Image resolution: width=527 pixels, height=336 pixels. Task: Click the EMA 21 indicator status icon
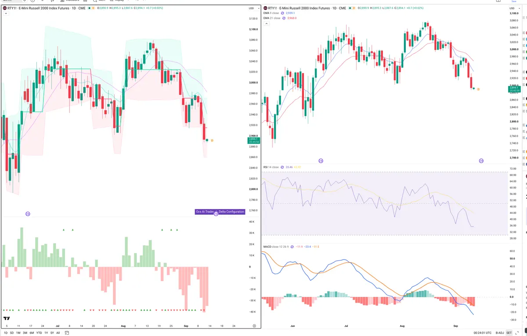tap(284, 18)
